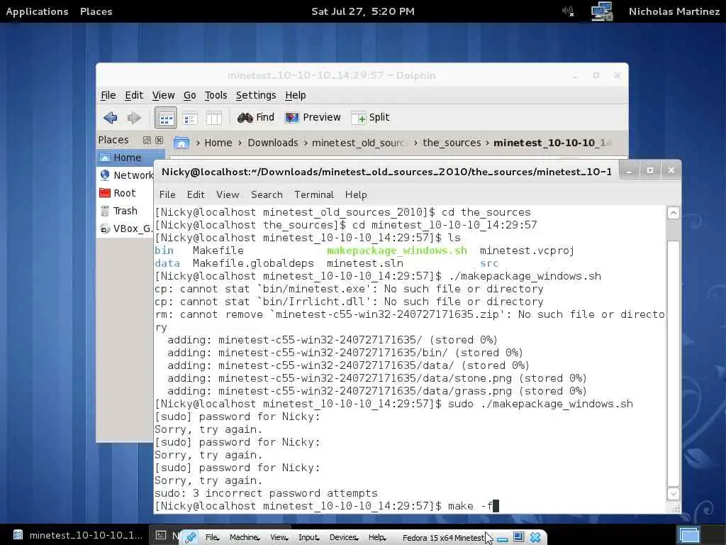Click the date and time clock
Screen dimensions: 726x545
[363, 11]
